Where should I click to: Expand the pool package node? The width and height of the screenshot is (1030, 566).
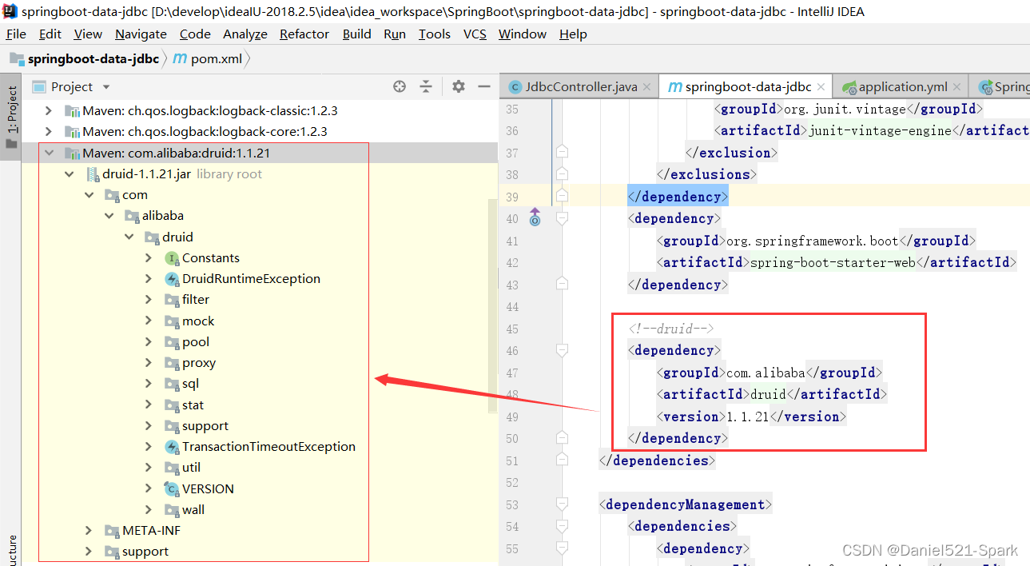pyautogui.click(x=149, y=342)
